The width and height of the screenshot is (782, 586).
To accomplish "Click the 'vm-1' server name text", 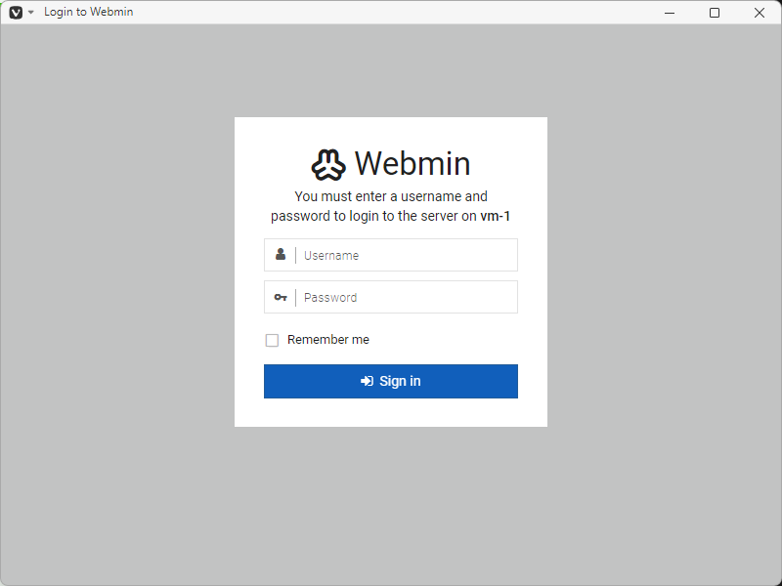I will coord(495,216).
